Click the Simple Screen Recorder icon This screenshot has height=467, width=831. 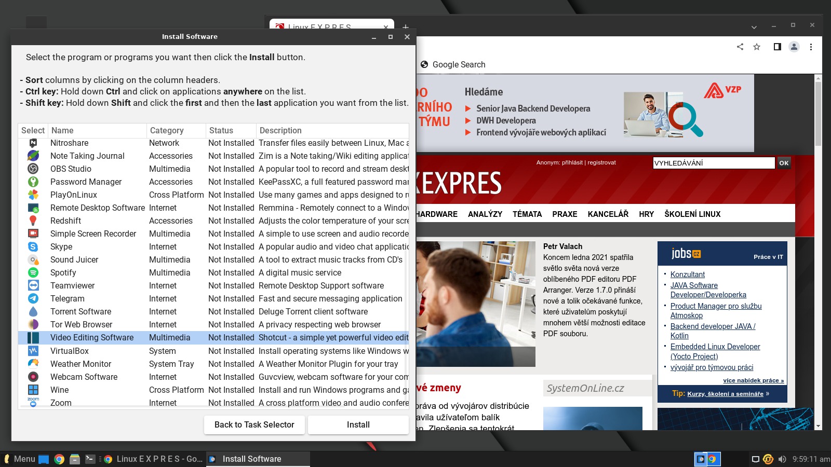click(x=33, y=233)
